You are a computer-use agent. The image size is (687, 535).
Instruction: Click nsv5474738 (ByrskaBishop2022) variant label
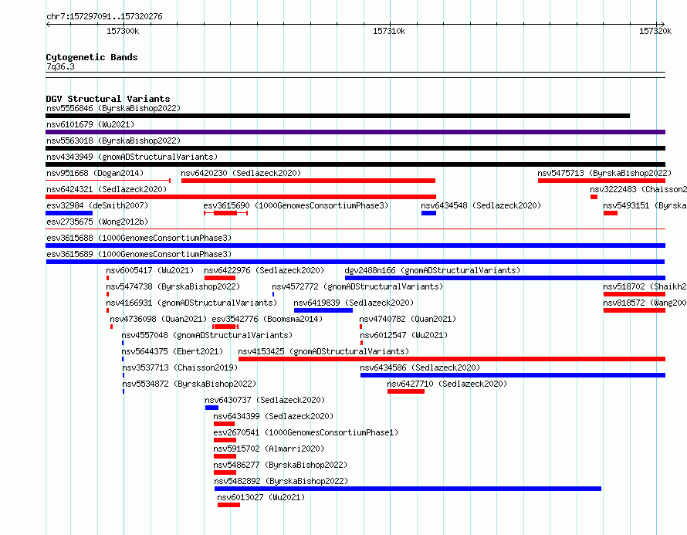click(x=173, y=286)
